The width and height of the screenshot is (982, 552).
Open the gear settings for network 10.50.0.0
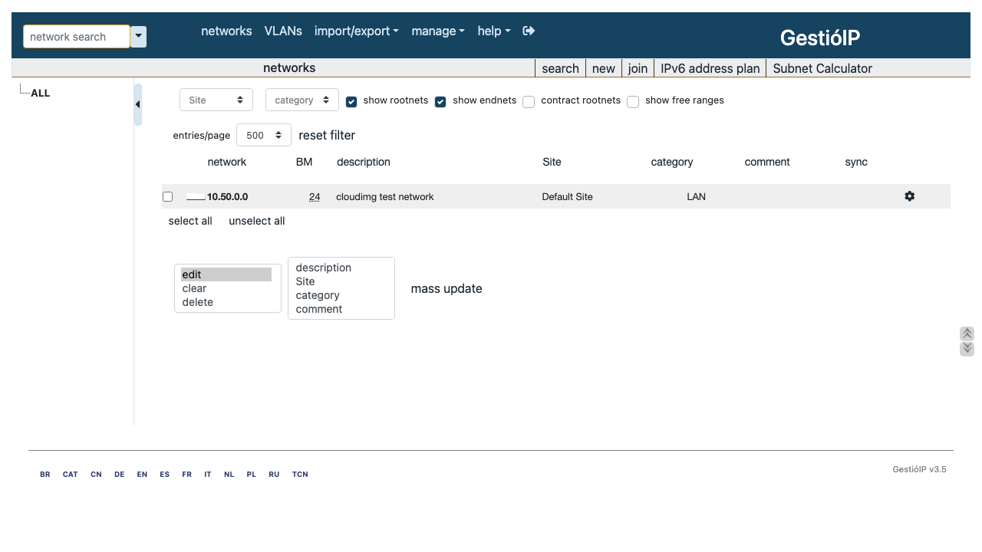[909, 196]
